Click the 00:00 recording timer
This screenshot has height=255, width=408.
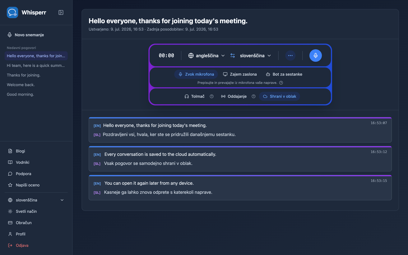click(x=167, y=56)
